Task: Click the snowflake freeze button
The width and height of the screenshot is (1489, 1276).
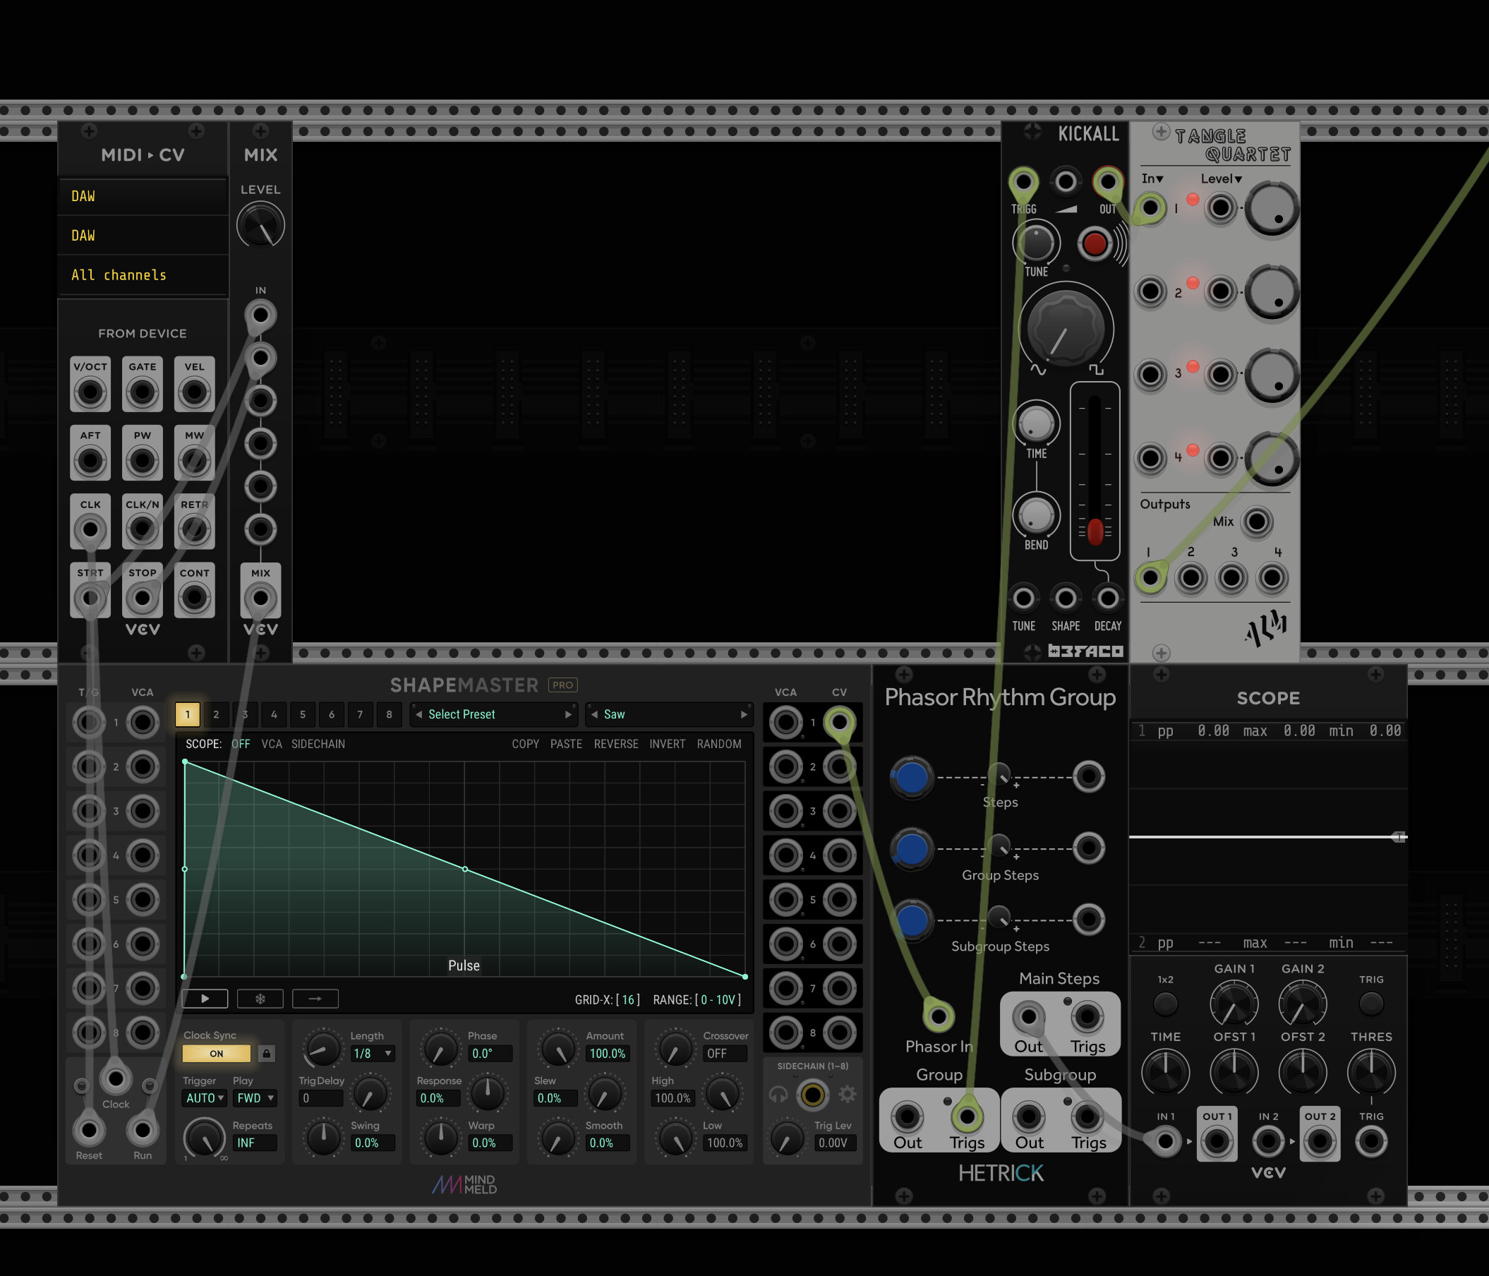Action: pos(260,999)
